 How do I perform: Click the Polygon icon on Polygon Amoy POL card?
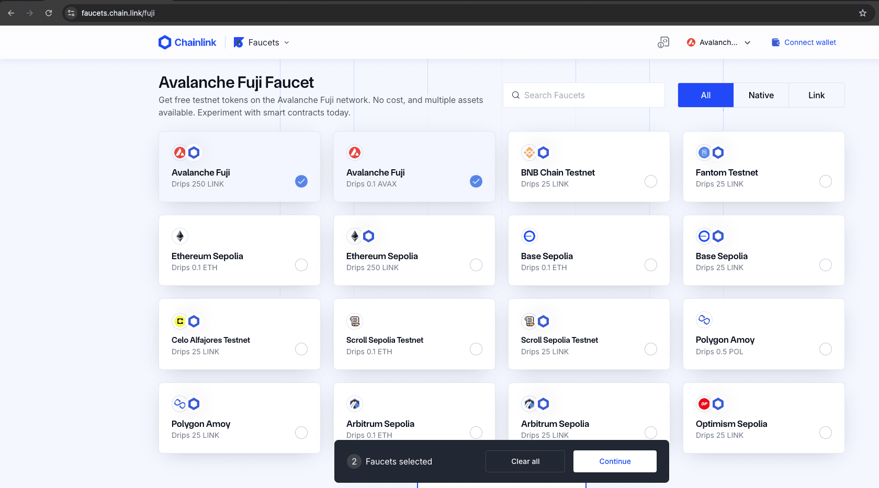(x=704, y=320)
